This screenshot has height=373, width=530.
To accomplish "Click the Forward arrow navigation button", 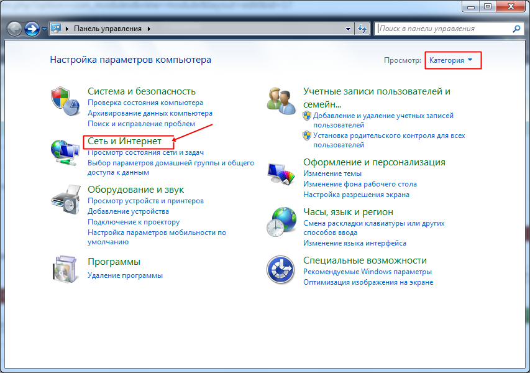I will click(x=32, y=29).
